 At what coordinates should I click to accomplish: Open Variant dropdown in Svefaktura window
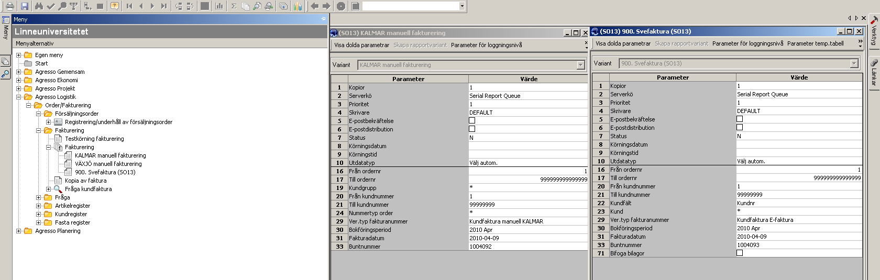click(854, 63)
